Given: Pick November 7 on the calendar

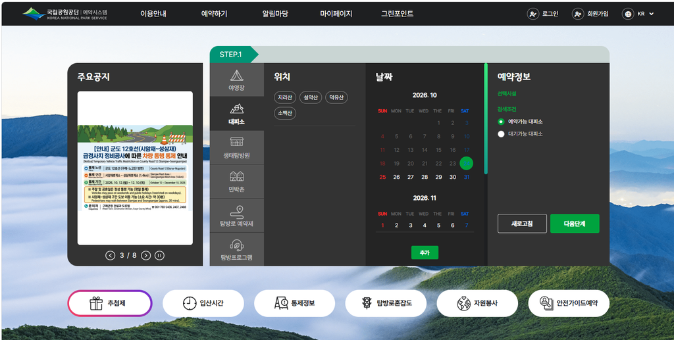Looking at the screenshot, I should click(x=467, y=225).
